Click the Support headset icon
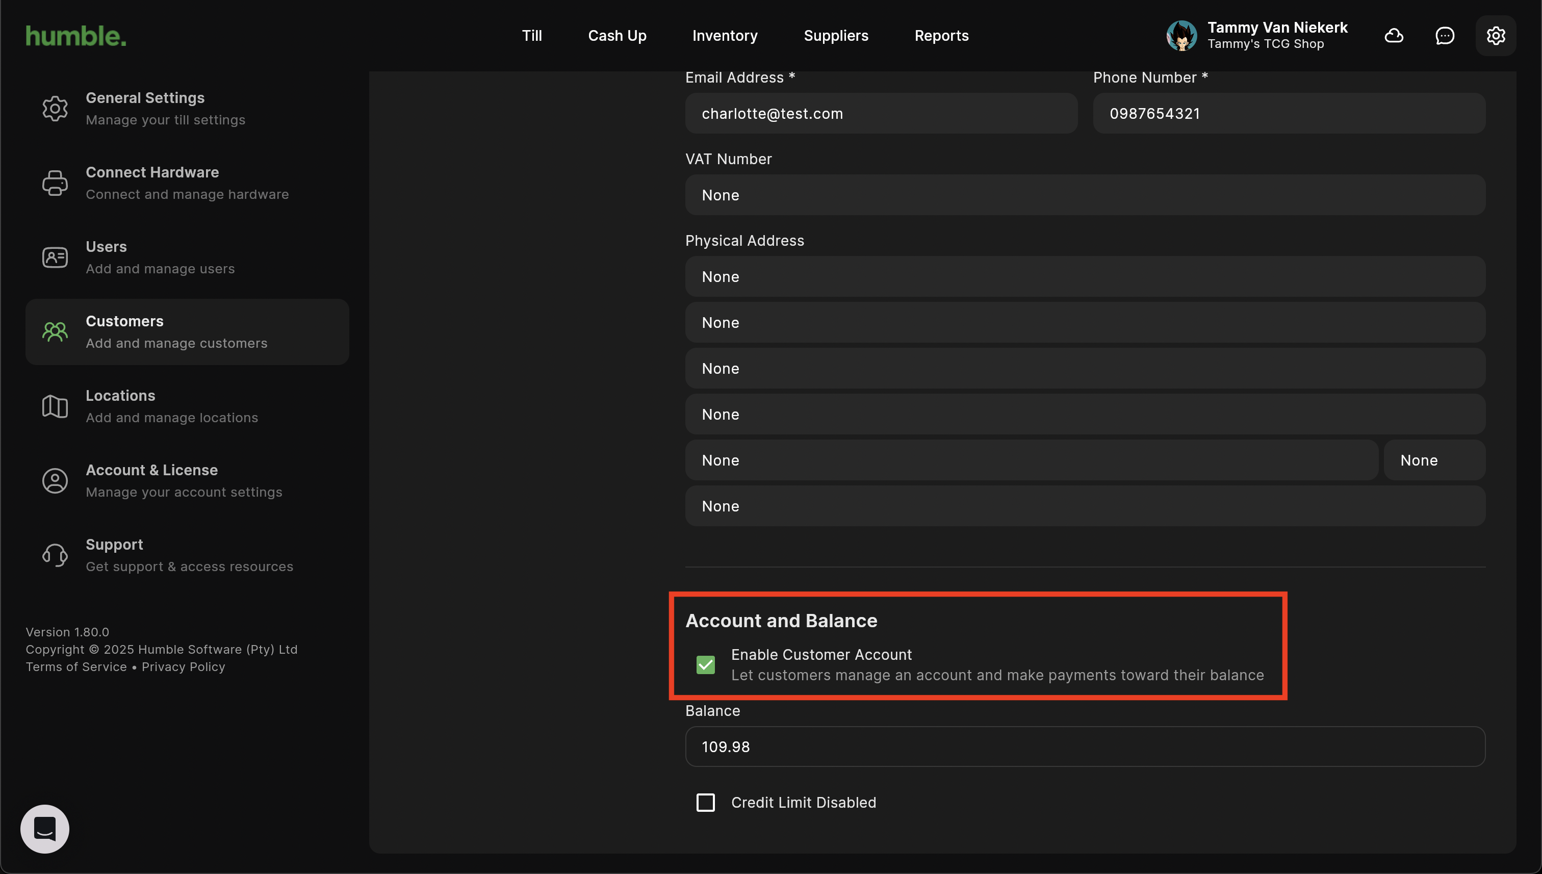This screenshot has height=874, width=1542. tap(55, 555)
